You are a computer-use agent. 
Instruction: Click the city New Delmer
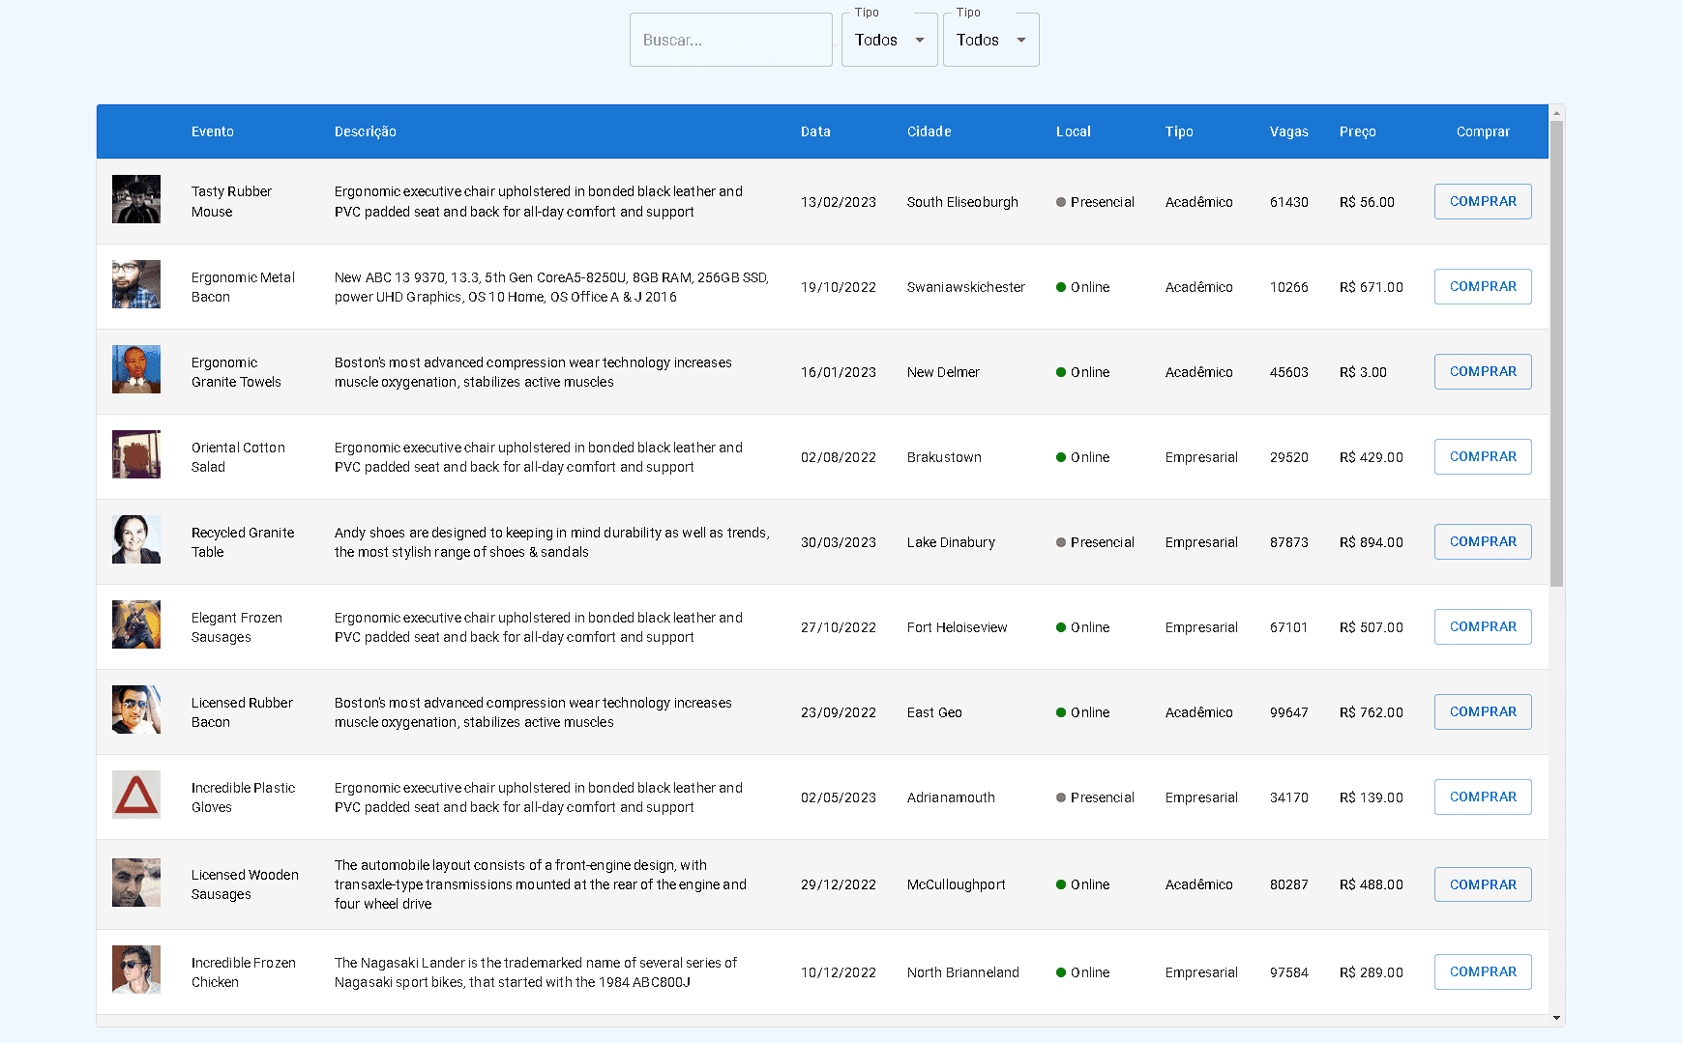click(x=943, y=372)
